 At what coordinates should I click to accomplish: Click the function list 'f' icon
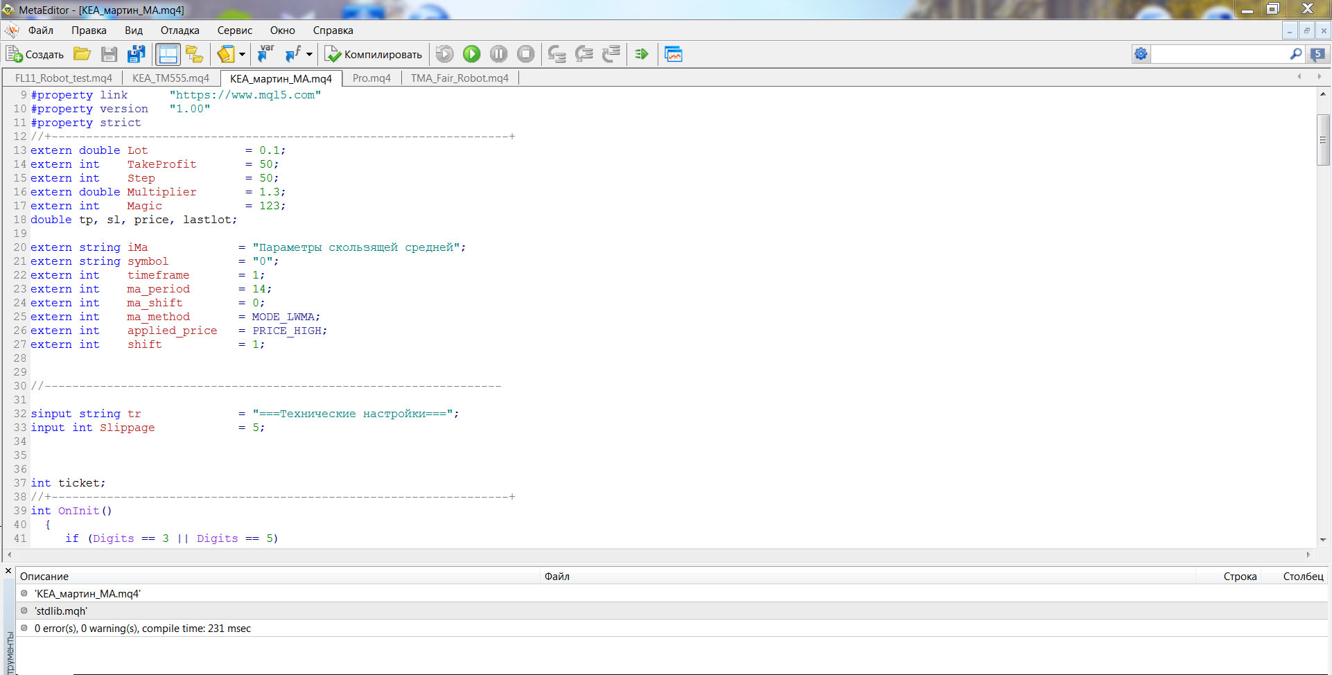pos(293,54)
